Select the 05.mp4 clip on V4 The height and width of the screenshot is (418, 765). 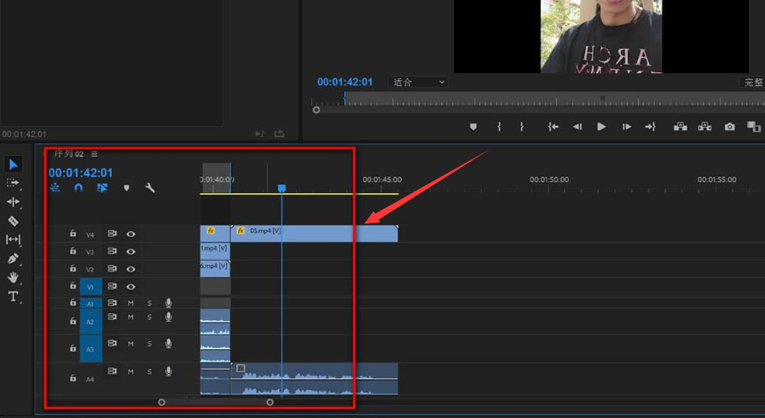pos(314,232)
